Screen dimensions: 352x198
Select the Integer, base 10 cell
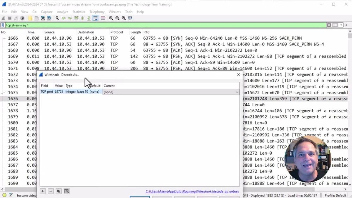tap(77, 92)
